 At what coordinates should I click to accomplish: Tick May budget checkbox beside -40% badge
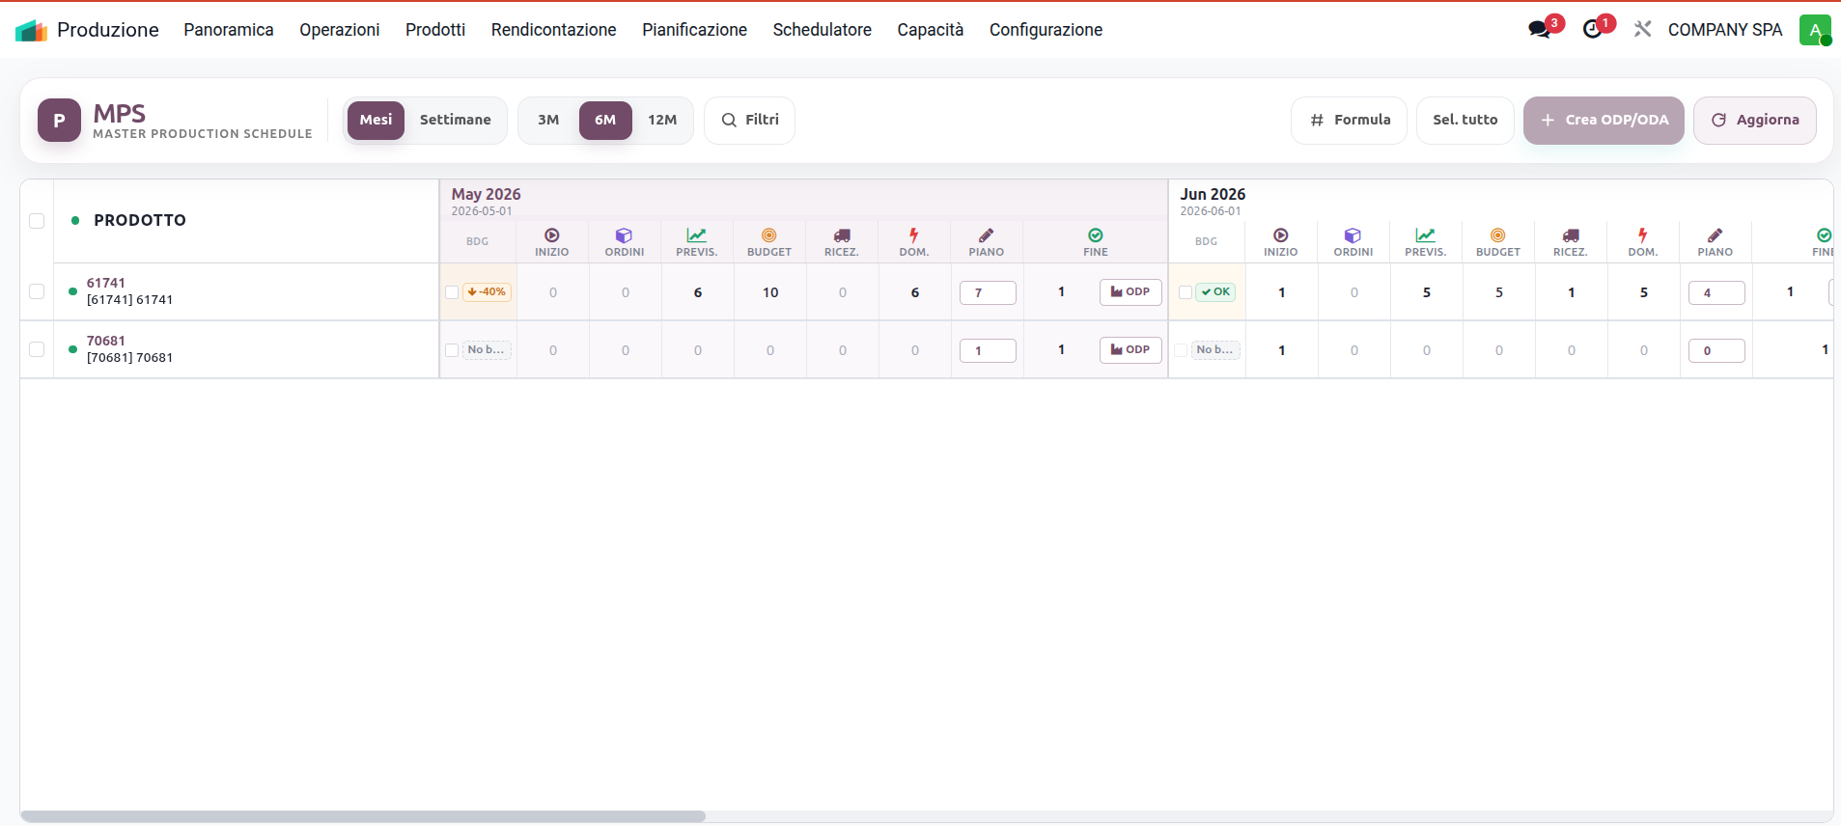(x=452, y=292)
